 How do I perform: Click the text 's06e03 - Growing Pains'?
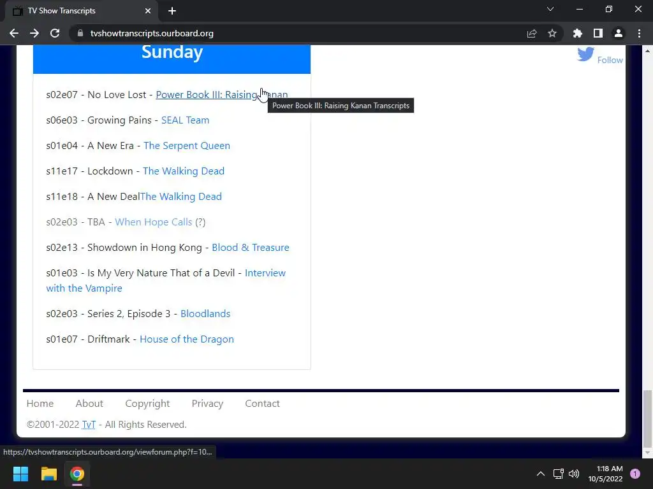click(x=99, y=120)
